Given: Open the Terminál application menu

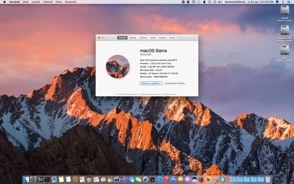Looking at the screenshot, I should point(14,2).
